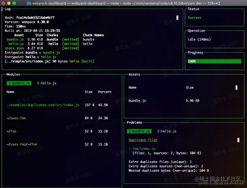The height and width of the screenshot is (188, 247).
Task: Click the Success status text
Action: 195,18
